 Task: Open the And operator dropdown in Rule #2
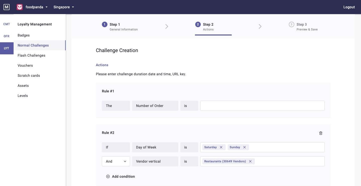[x=116, y=161]
